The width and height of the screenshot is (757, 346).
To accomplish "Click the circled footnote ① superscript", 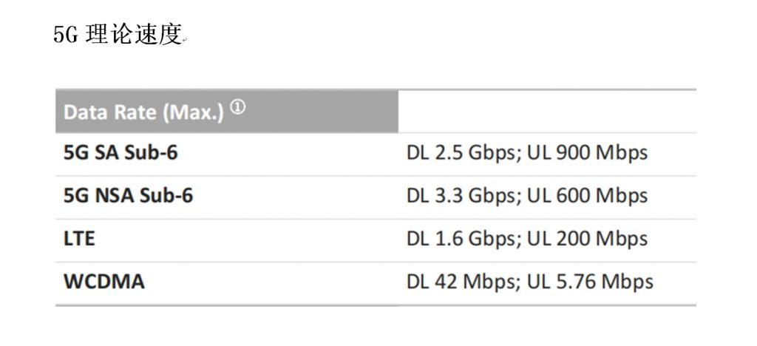I will click(237, 107).
